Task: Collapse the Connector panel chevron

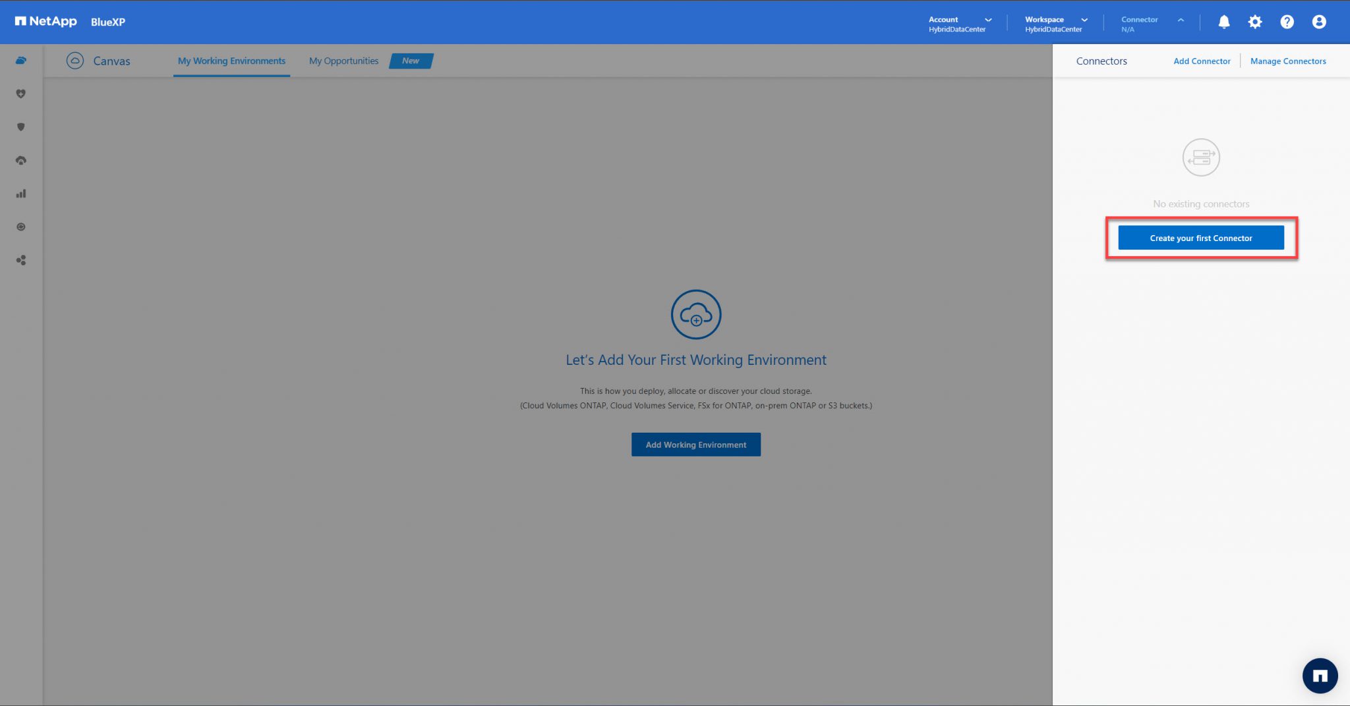Action: coord(1180,20)
